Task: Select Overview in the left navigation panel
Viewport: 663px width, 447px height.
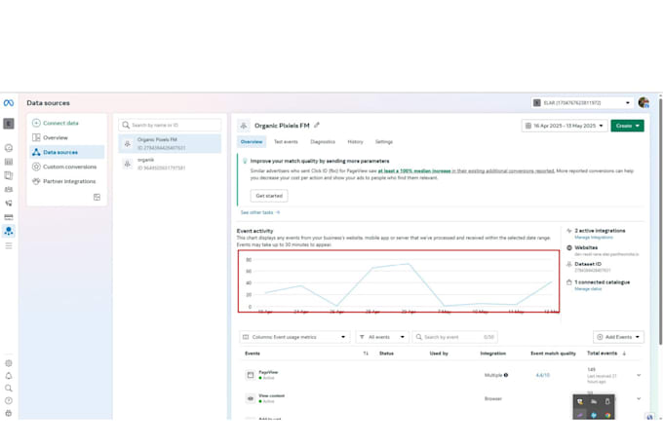Action: click(67, 137)
